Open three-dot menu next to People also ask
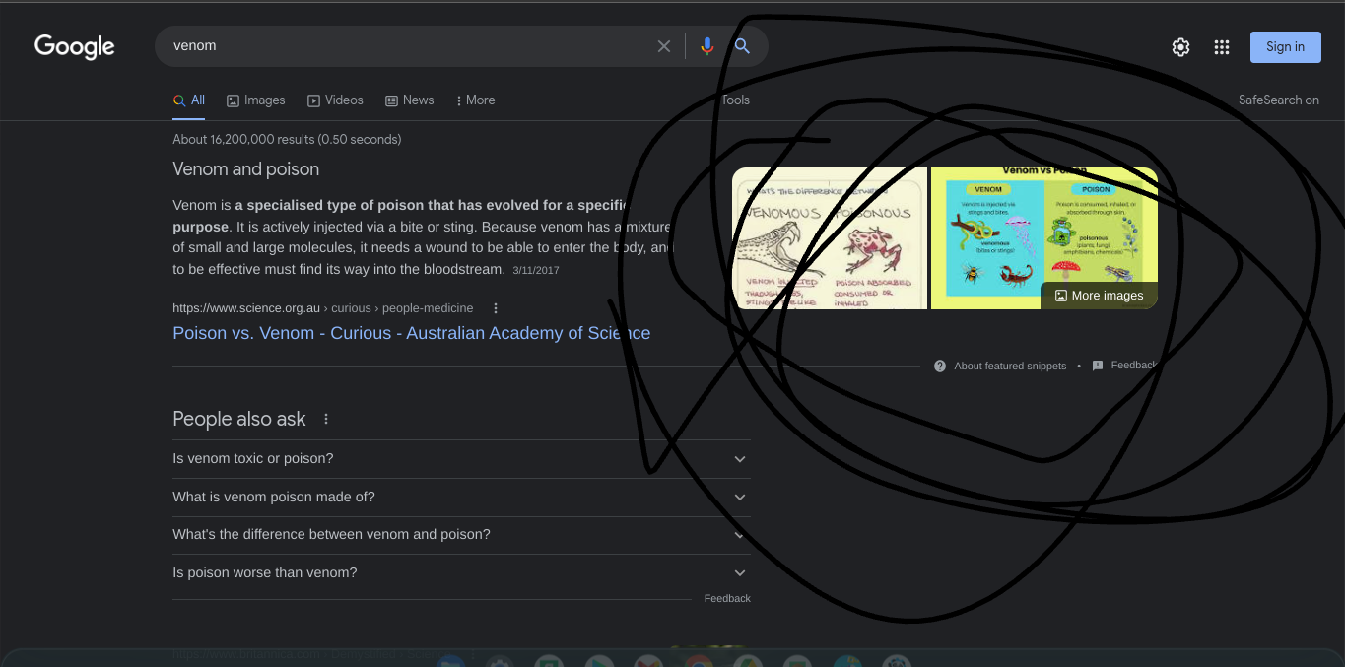 [326, 419]
